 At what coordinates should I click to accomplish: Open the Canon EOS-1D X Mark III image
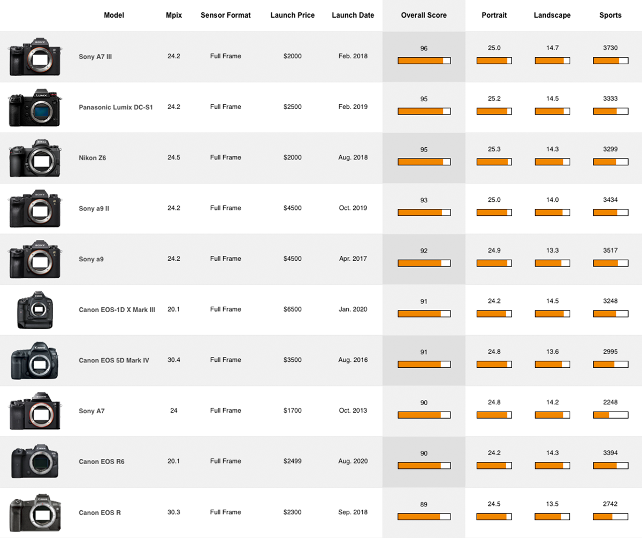click(x=35, y=309)
